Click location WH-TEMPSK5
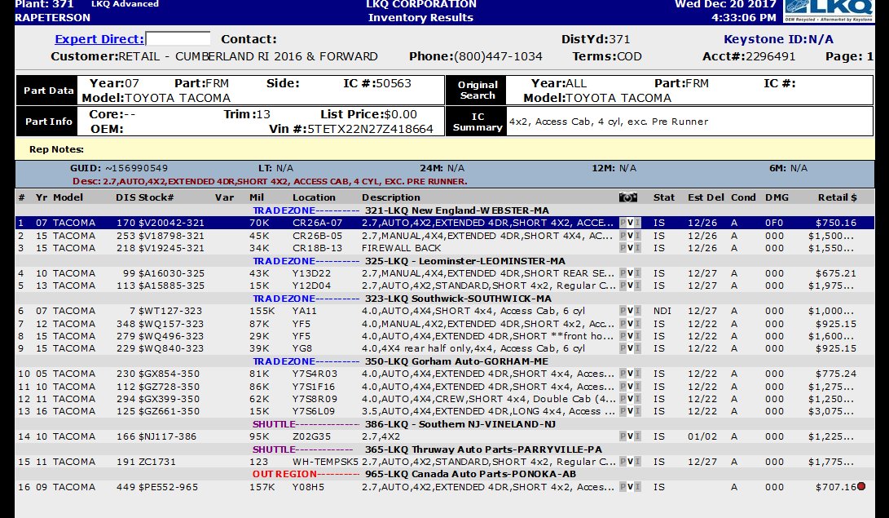 tap(325, 461)
